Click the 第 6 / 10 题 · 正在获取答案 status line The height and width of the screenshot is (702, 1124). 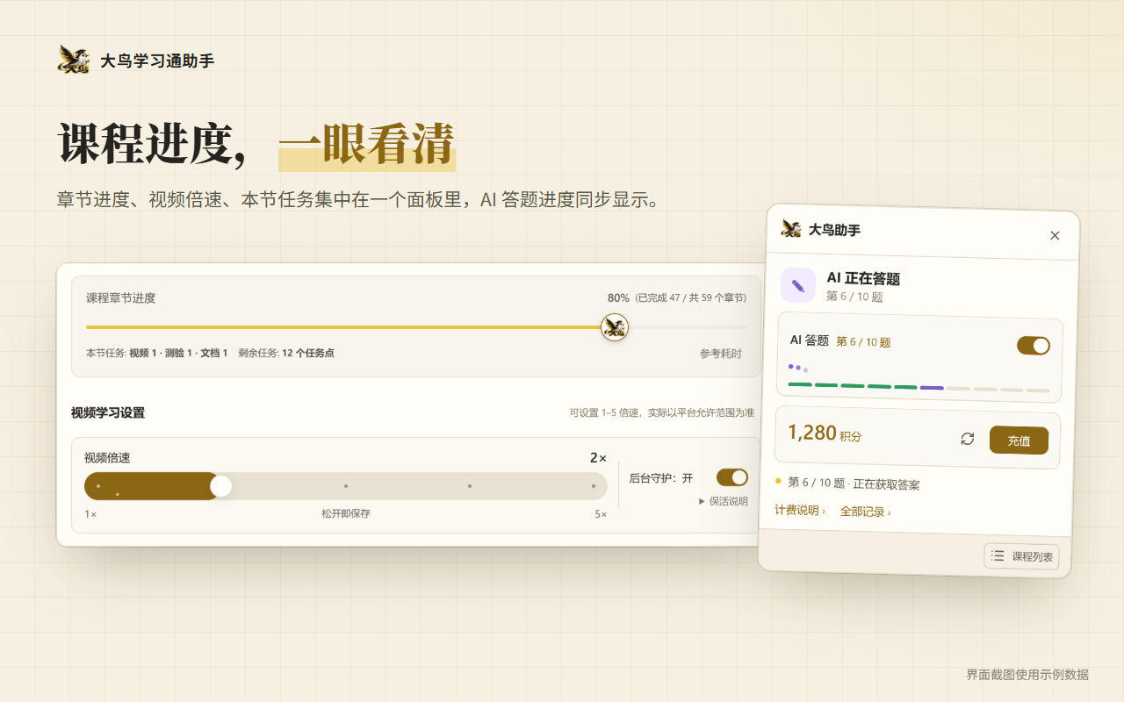tap(854, 484)
